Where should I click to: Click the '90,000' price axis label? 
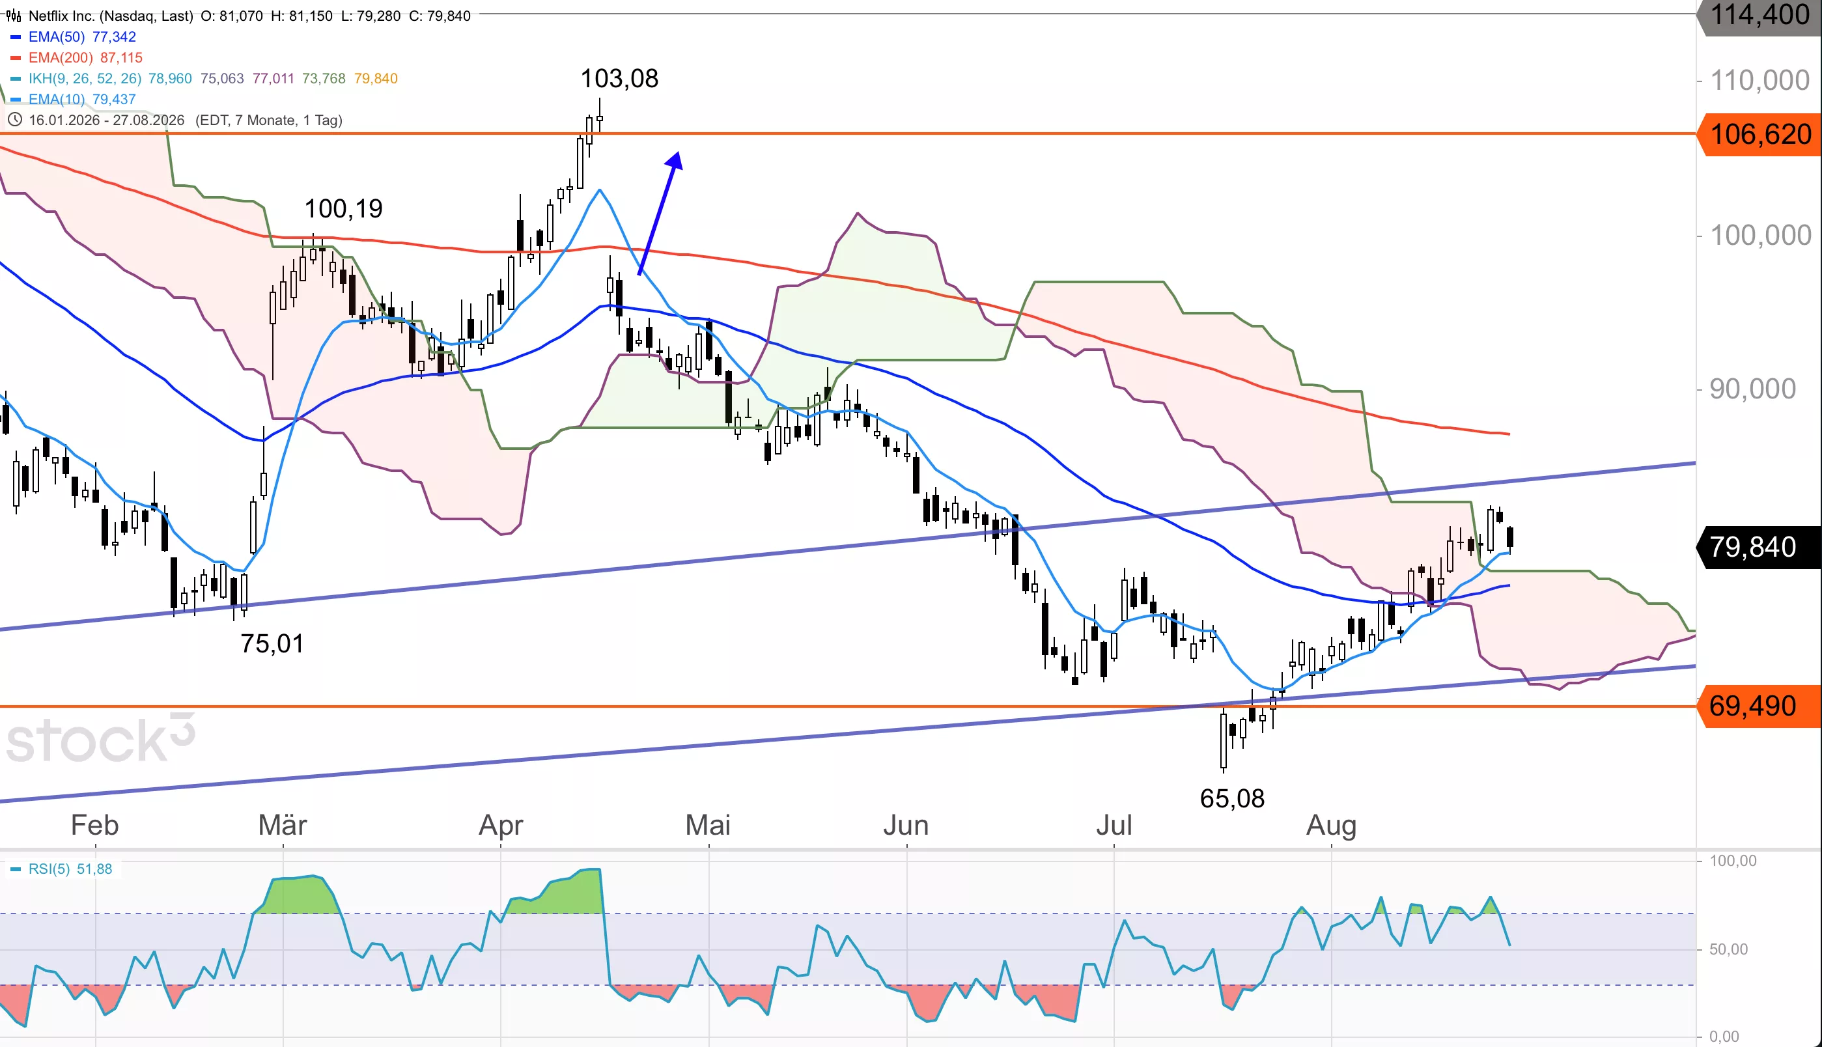[x=1752, y=389]
